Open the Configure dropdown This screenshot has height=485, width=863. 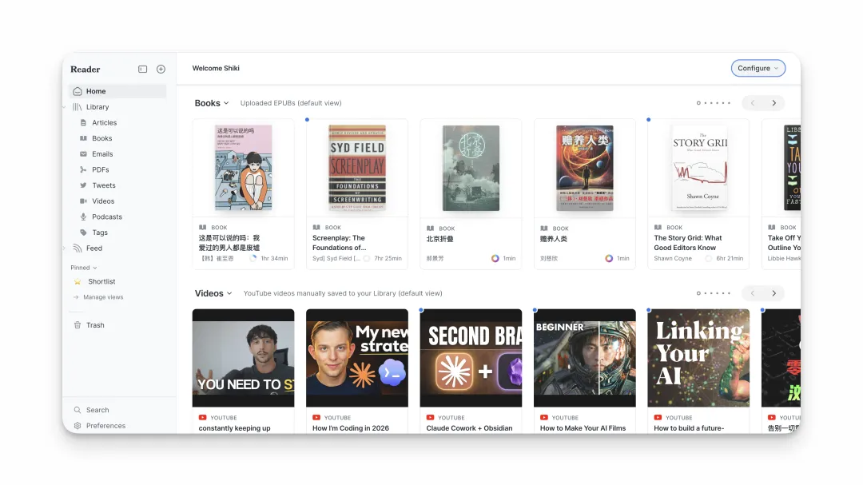point(758,69)
